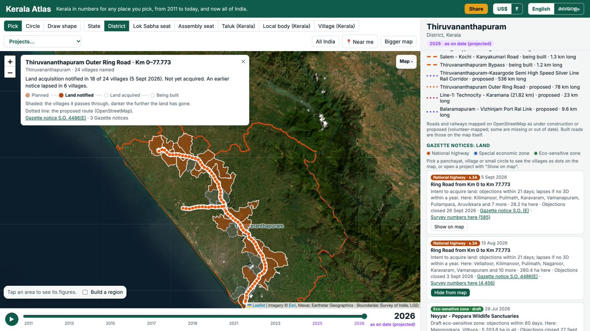Click Show on map for 5 Sept notice

point(449,227)
